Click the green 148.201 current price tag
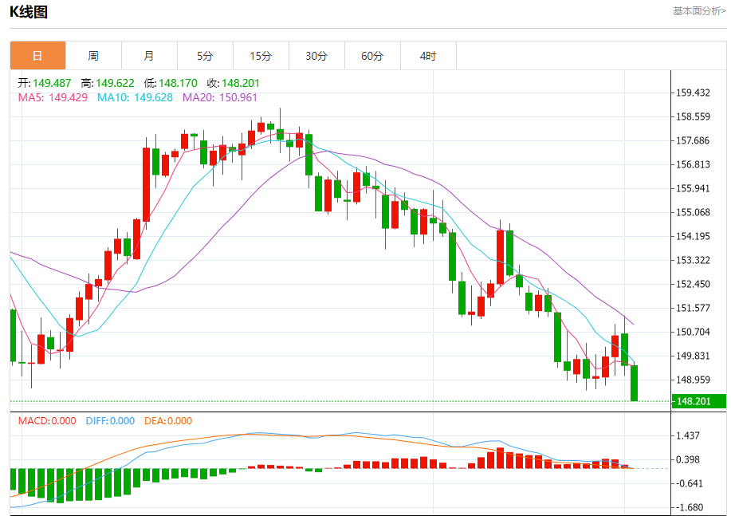Viewport: 731px width, 516px height. click(699, 401)
